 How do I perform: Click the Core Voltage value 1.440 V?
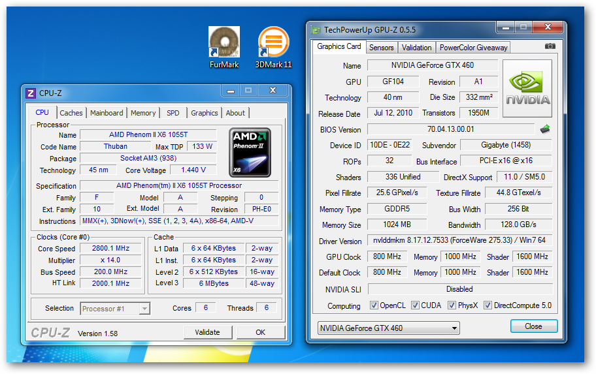coord(193,170)
